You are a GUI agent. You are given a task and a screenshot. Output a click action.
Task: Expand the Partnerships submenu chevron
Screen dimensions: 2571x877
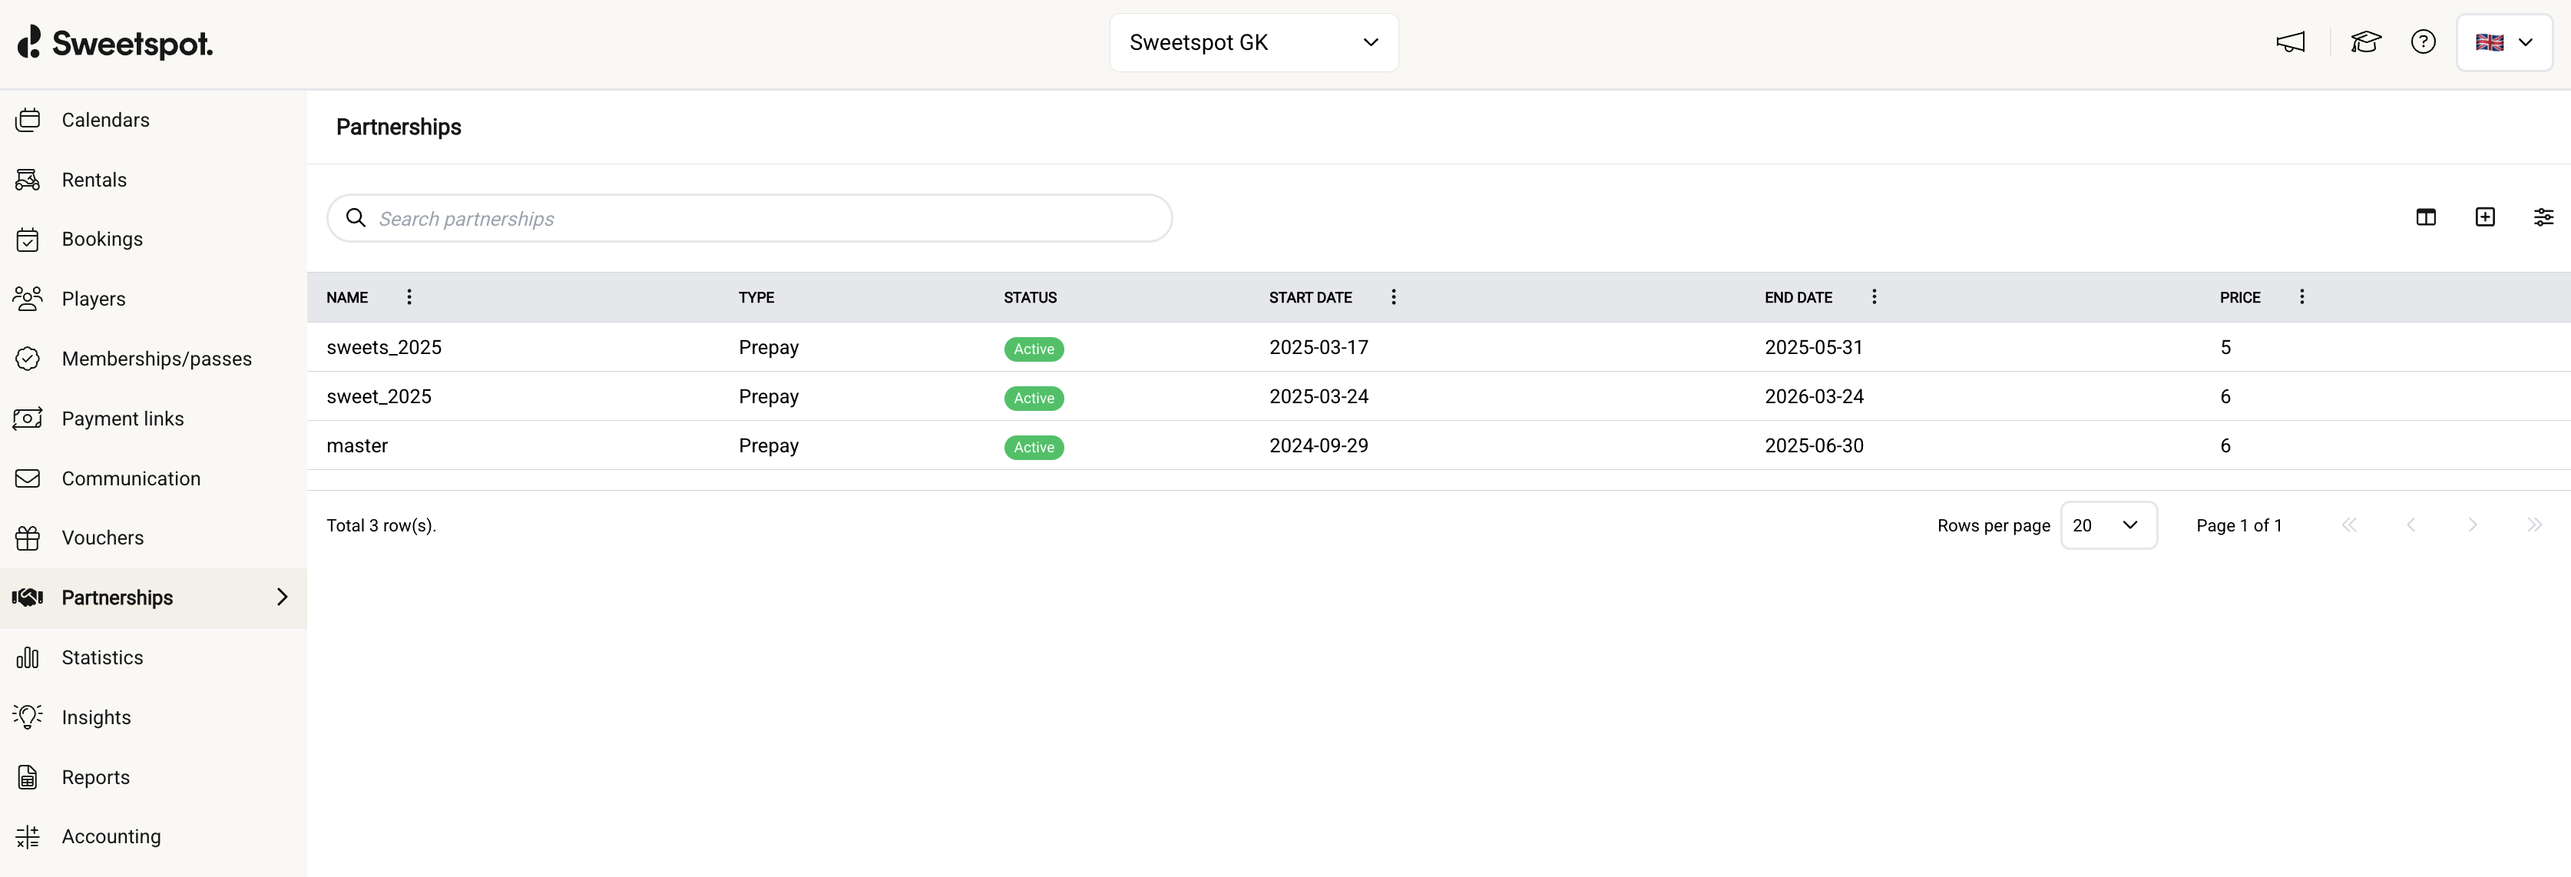point(283,597)
